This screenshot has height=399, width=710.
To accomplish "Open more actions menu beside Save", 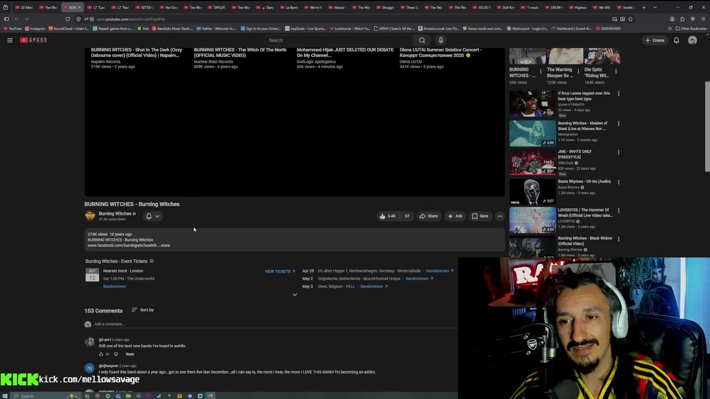I will click(500, 216).
